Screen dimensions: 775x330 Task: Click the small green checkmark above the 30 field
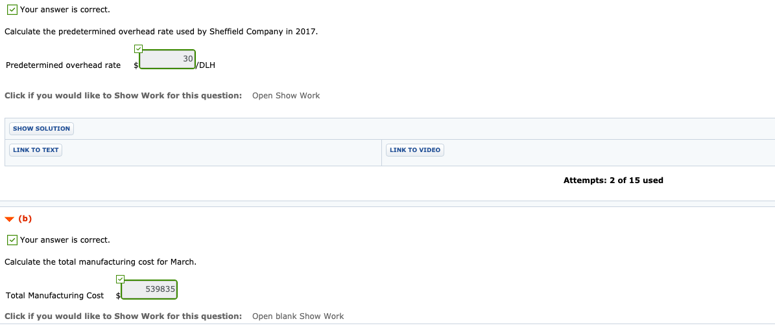coord(138,49)
